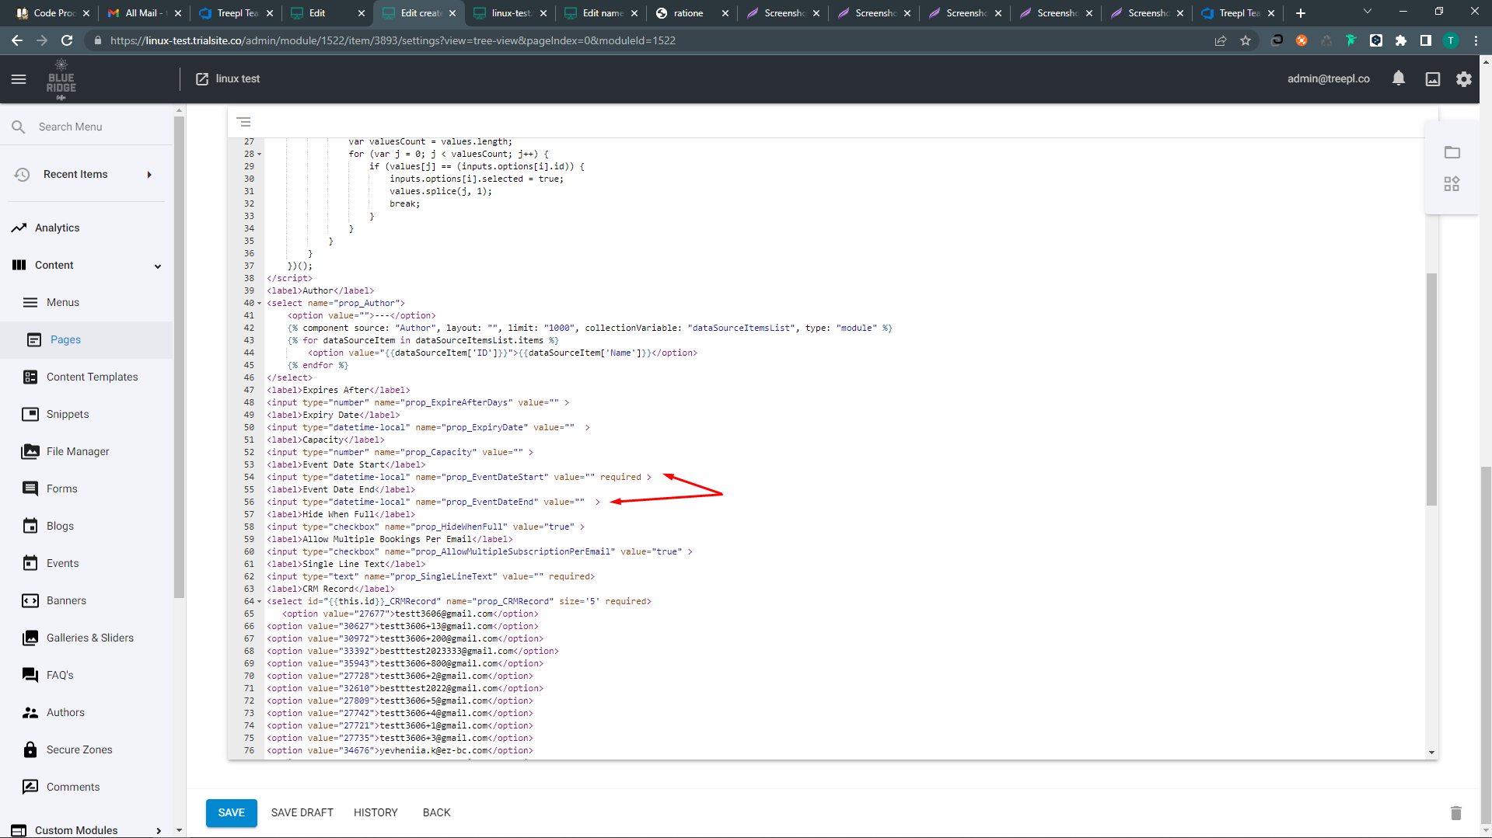This screenshot has width=1492, height=838.
Task: Click the Snippets icon
Action: click(30, 415)
